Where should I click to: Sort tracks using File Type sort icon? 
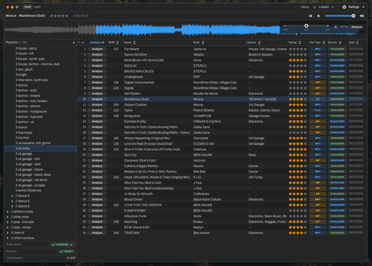pos(324,42)
